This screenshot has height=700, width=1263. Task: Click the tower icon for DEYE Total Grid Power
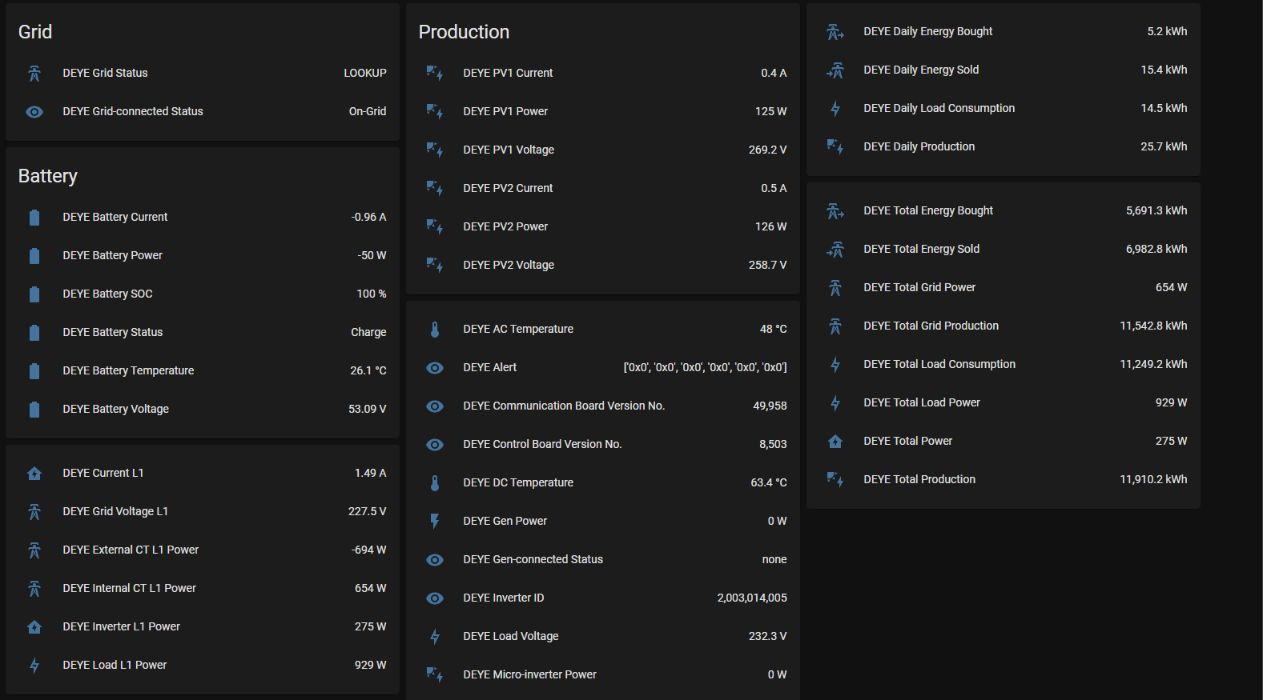[x=835, y=288]
